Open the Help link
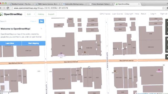Image resolution: width=168 pixels, height=94 pixels. 137,14
